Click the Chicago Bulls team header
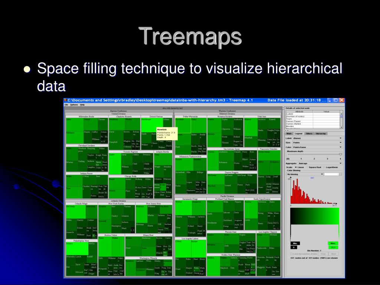Screen dimensions: 380x285 [x=131, y=176]
